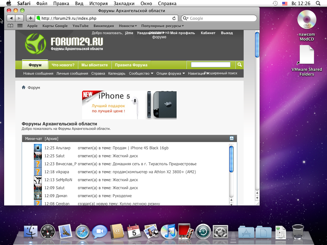Select the Форум tab
The width and height of the screenshot is (327, 245).
[x=35, y=65]
